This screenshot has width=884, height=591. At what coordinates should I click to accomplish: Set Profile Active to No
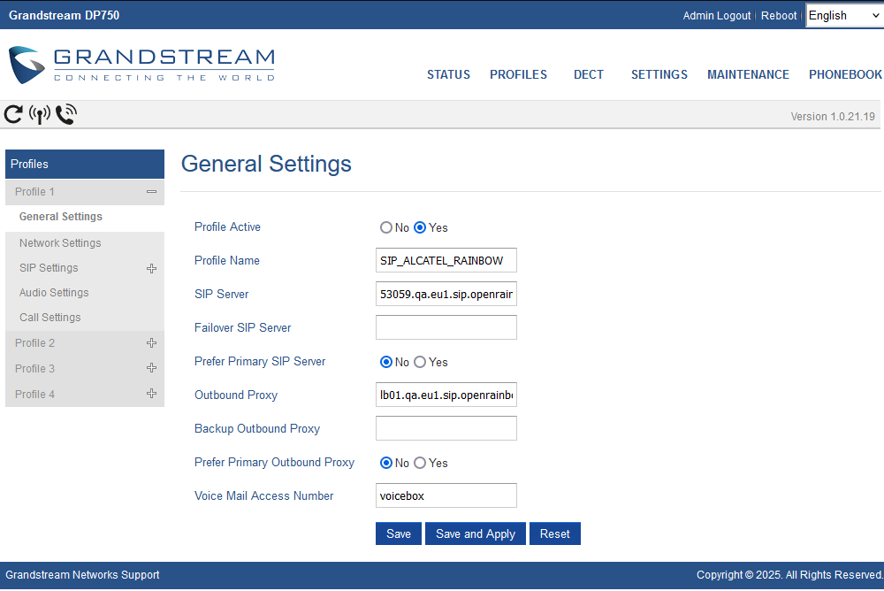tap(386, 227)
